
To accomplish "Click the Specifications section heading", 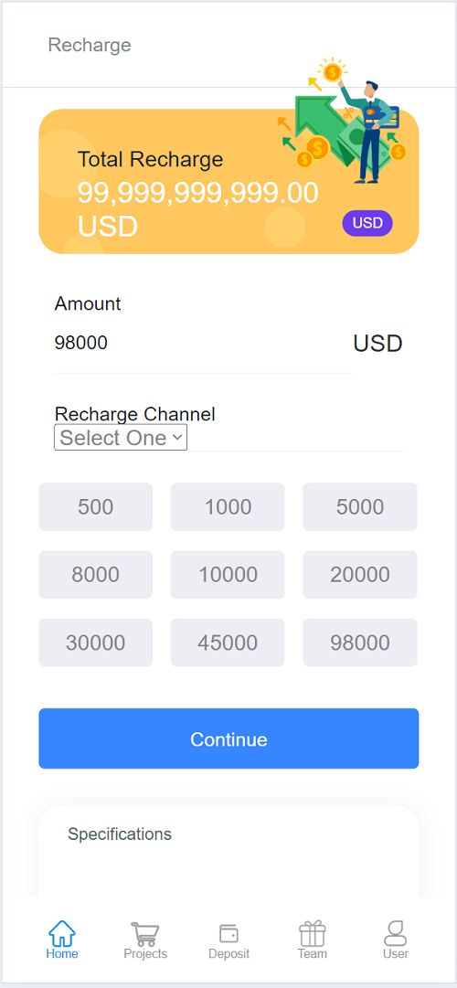I will point(120,834).
